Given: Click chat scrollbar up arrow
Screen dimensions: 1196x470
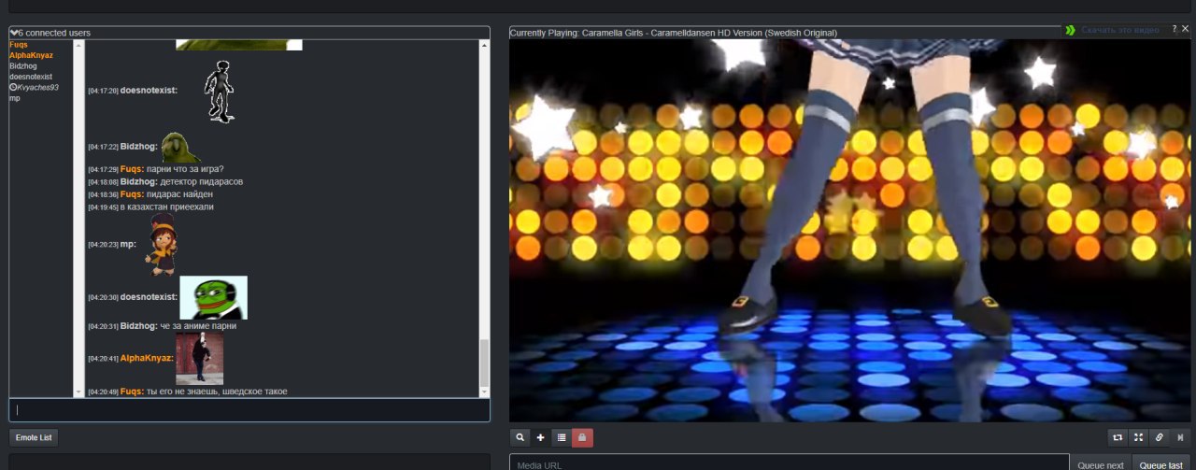Looking at the screenshot, I should point(484,45).
